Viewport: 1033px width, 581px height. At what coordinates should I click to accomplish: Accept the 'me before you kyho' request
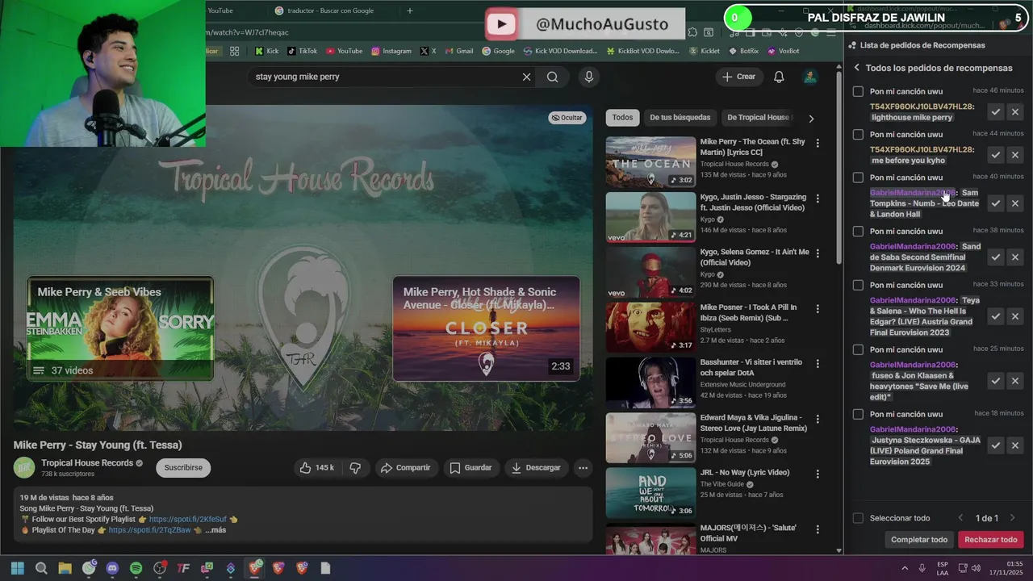(x=996, y=155)
